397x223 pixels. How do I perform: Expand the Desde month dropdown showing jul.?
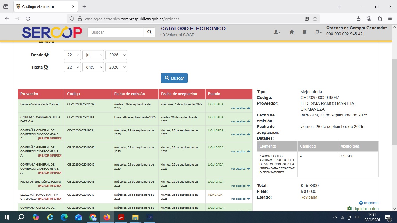pyautogui.click(x=93, y=55)
